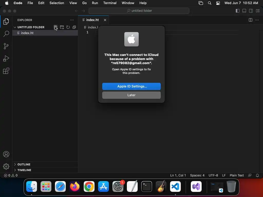Open the Manage gear icon
This screenshot has height=197, width=263.
coord(6,166)
